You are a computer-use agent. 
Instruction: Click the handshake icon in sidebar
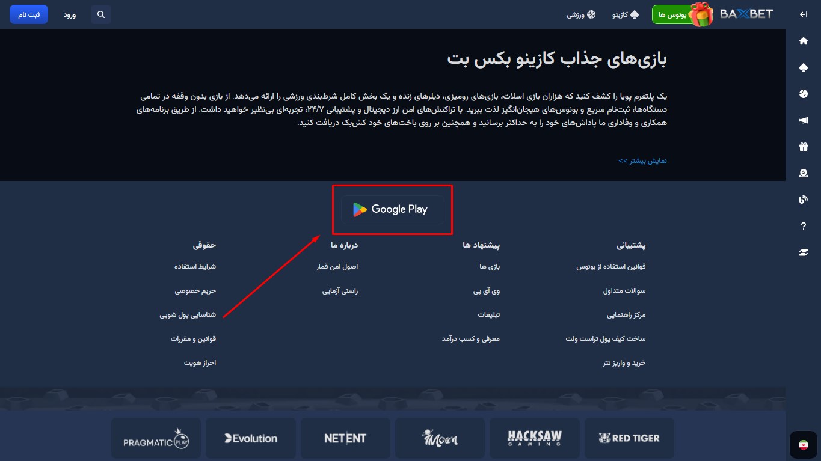tap(803, 252)
